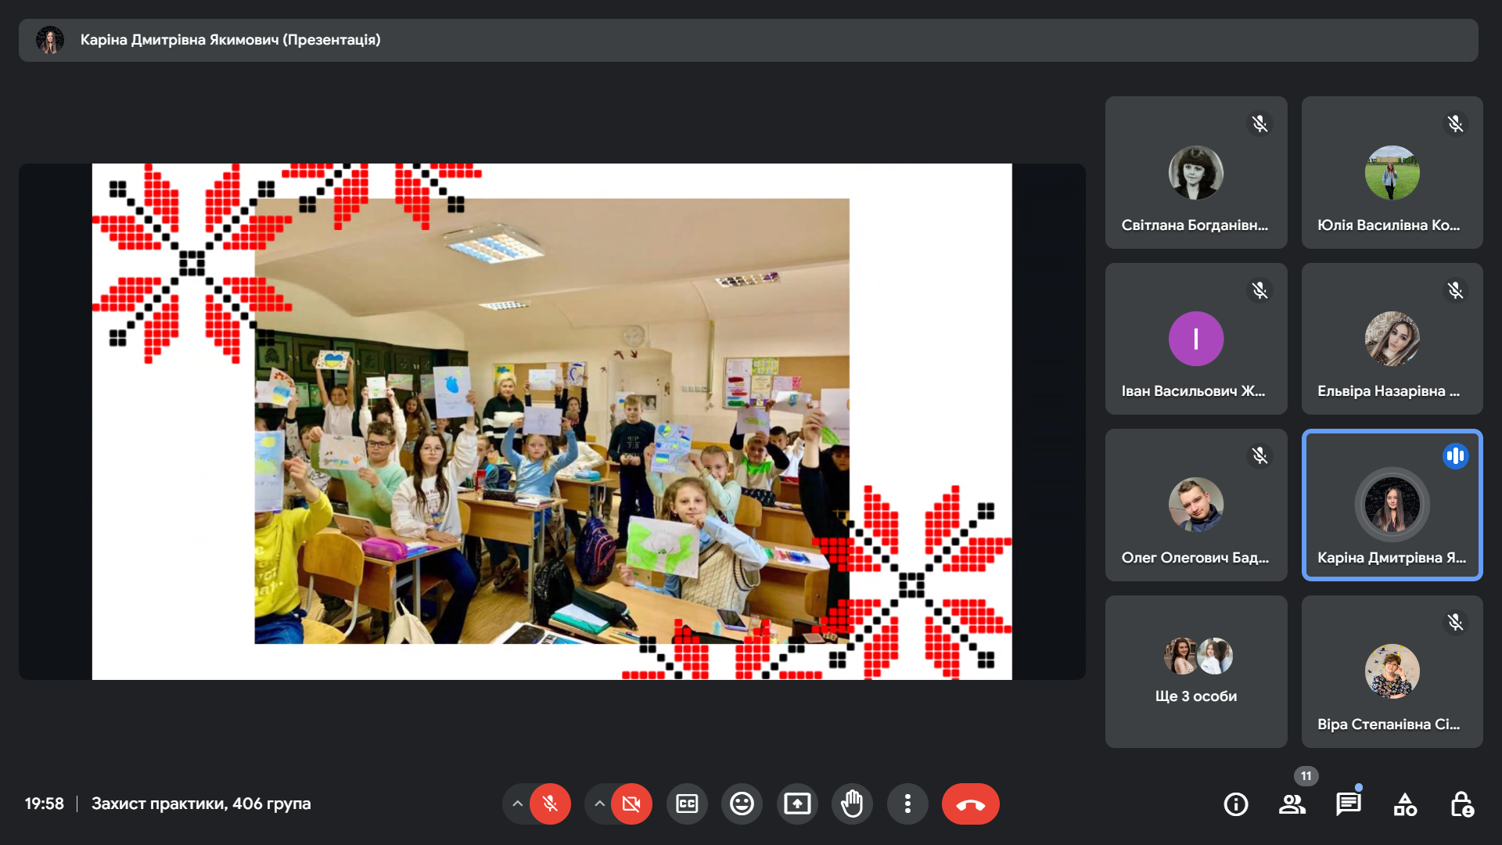1502x845 pixels.
Task: Click muted mic icon on Віра tile
Action: pos(1455,622)
